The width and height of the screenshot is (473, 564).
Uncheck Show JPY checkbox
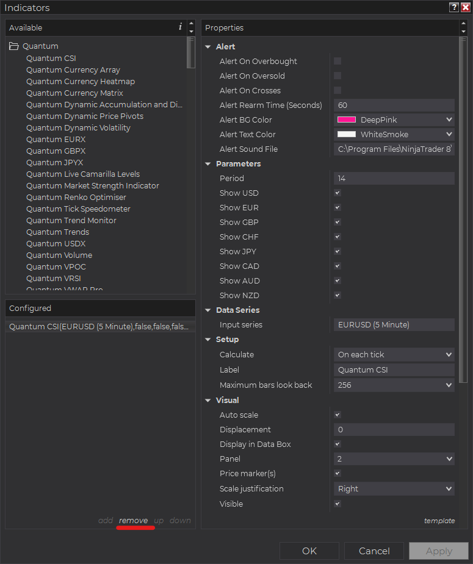click(338, 251)
